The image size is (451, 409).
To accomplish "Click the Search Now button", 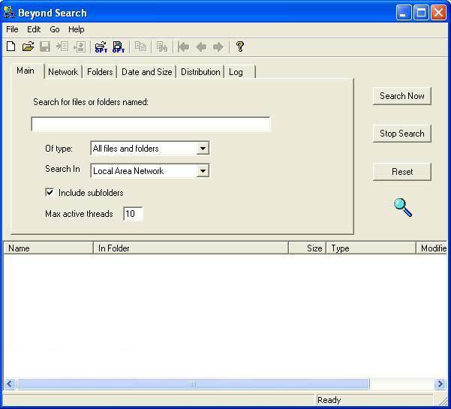I will tap(401, 96).
